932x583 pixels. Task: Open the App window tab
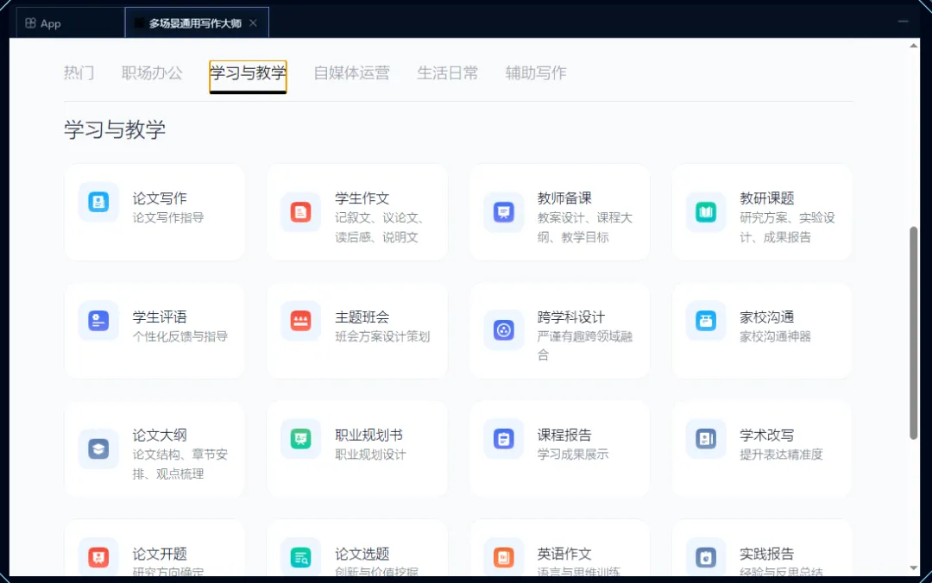pos(70,23)
